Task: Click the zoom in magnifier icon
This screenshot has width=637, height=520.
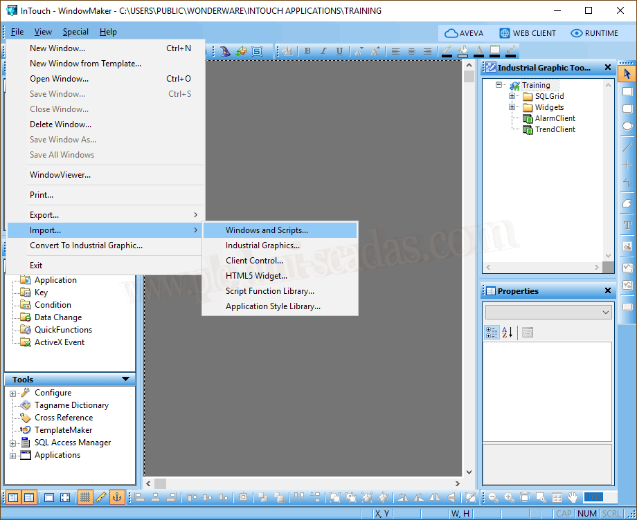Action: pos(510,497)
